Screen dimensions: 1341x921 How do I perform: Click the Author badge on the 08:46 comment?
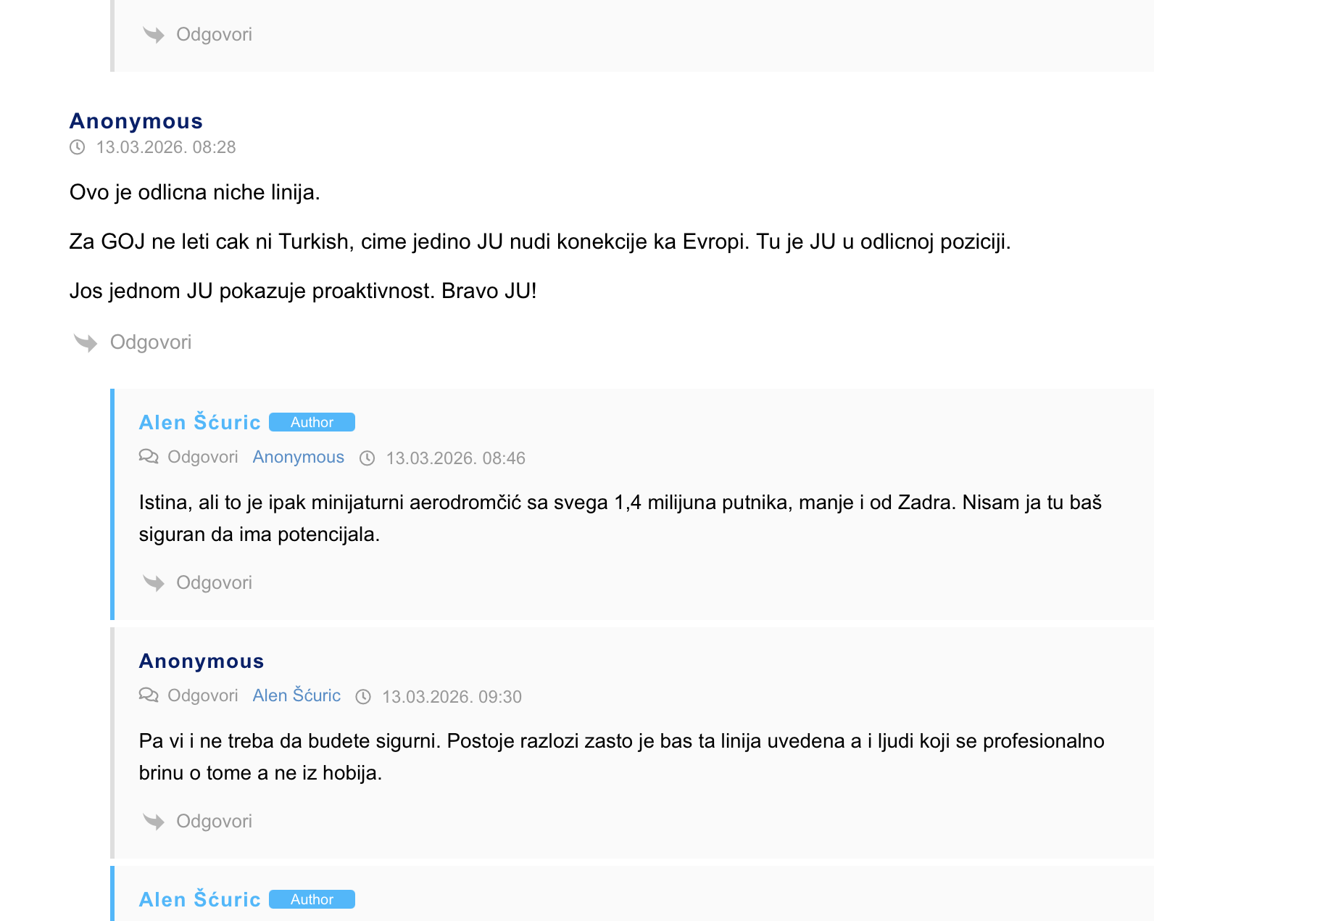click(x=312, y=422)
